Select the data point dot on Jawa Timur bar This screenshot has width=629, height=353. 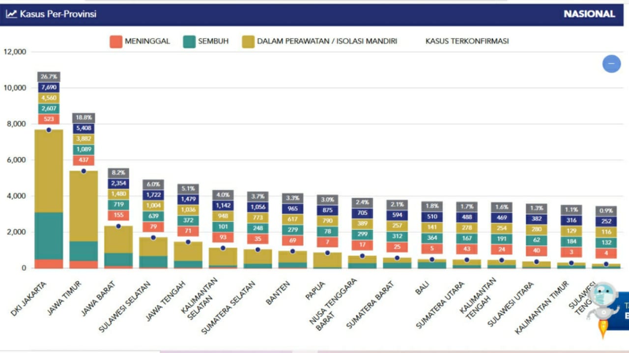84,171
